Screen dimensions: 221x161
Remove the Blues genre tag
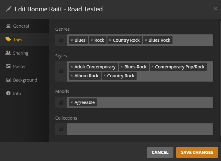(x=72, y=40)
